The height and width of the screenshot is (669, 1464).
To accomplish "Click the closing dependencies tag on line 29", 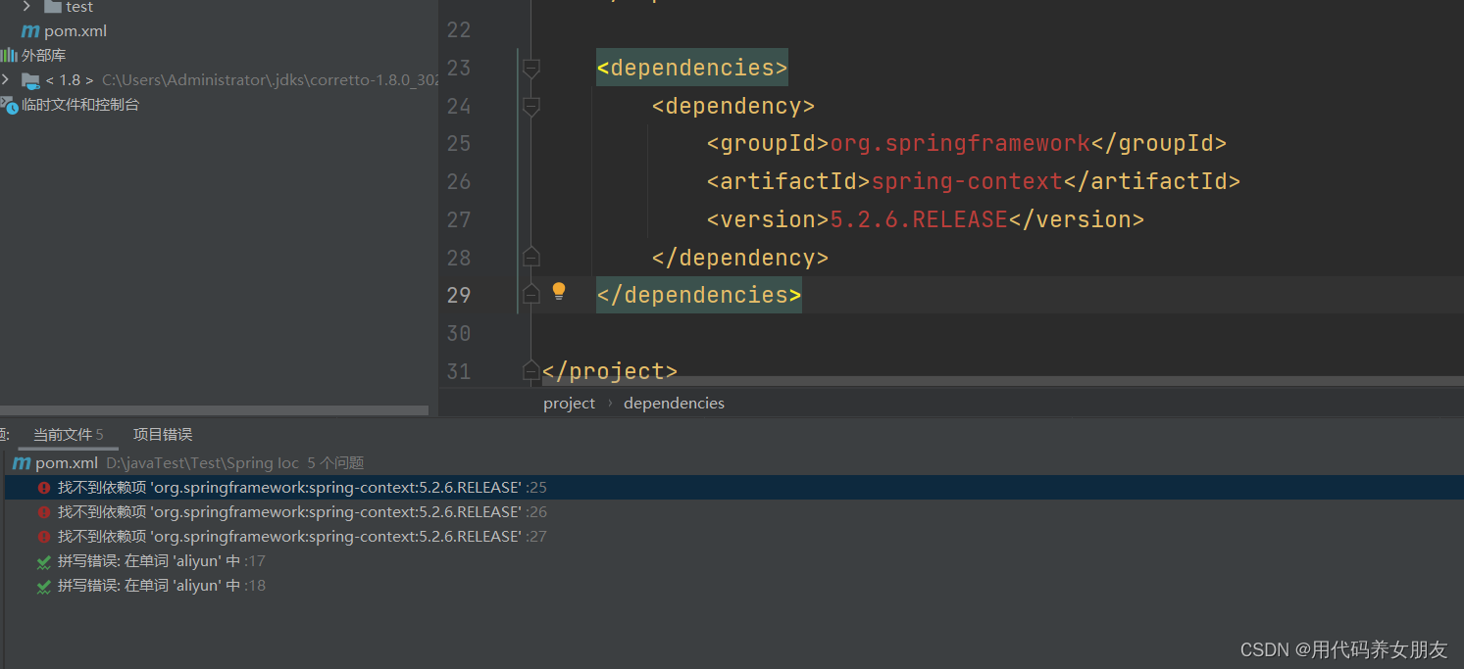I will [699, 295].
